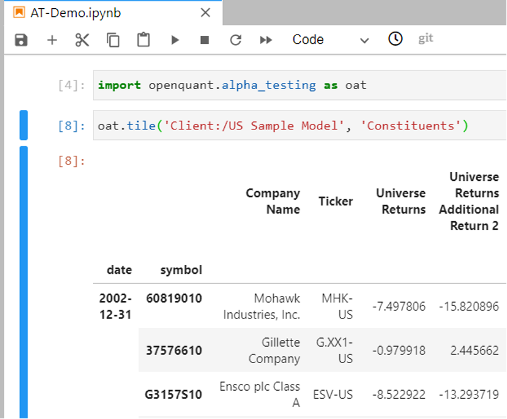The height and width of the screenshot is (419, 507).
Task: Click value 2.445662
Action: point(475,351)
